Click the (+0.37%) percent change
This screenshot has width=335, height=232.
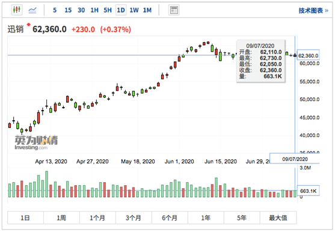click(x=115, y=29)
